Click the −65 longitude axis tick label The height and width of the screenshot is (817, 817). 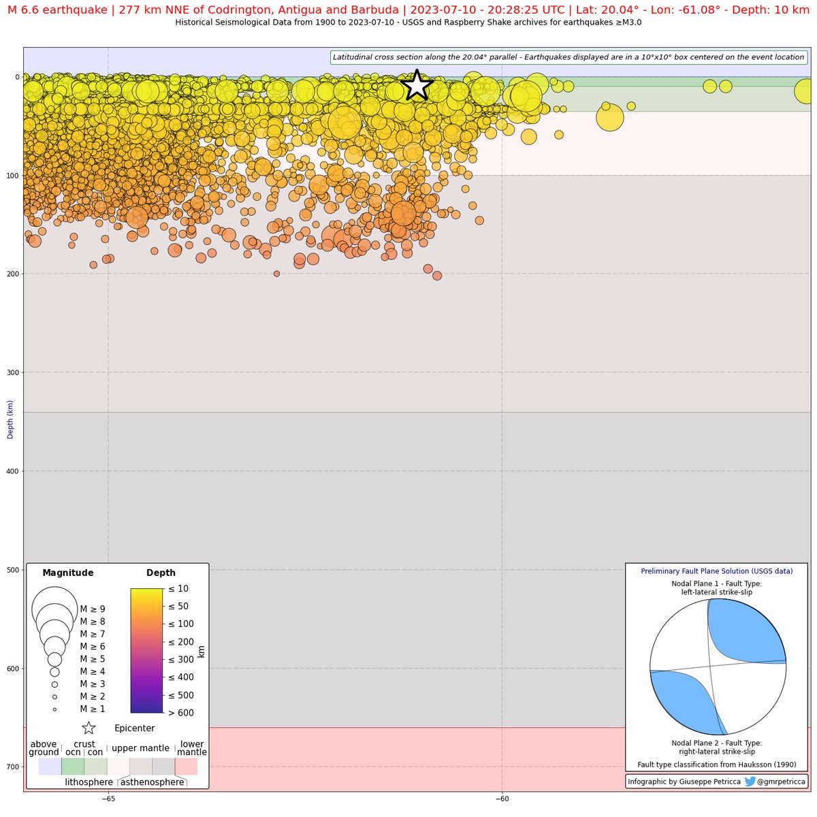tap(108, 800)
